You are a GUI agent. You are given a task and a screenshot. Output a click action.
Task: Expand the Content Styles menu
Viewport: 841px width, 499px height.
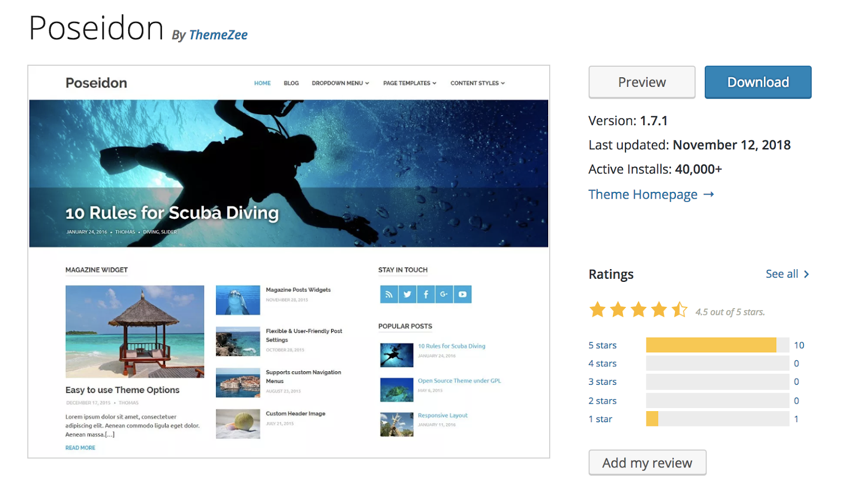coord(478,83)
